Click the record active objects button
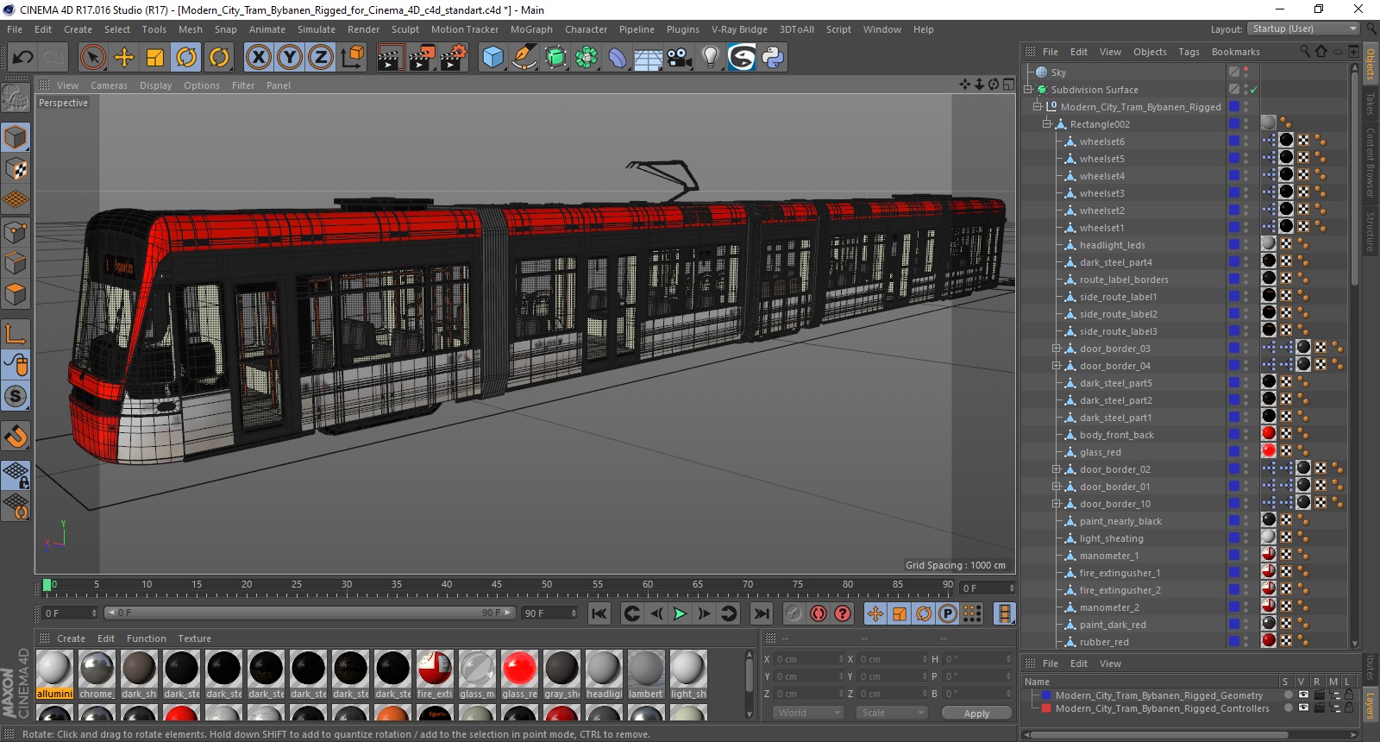Screen dimensions: 1380x742 794,613
